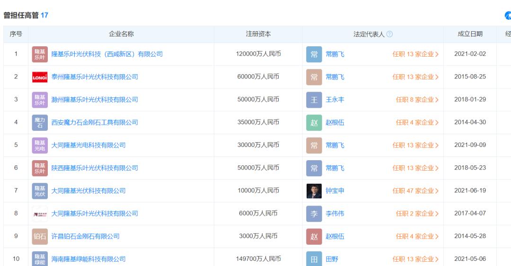Open 西安魔力石金刚石工具有限公司 link
Image resolution: width=511 pixels, height=266 pixels.
point(95,122)
